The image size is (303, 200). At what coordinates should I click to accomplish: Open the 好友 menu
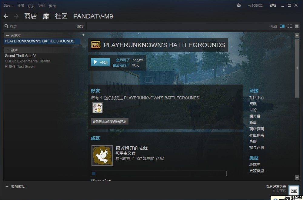point(31,6)
